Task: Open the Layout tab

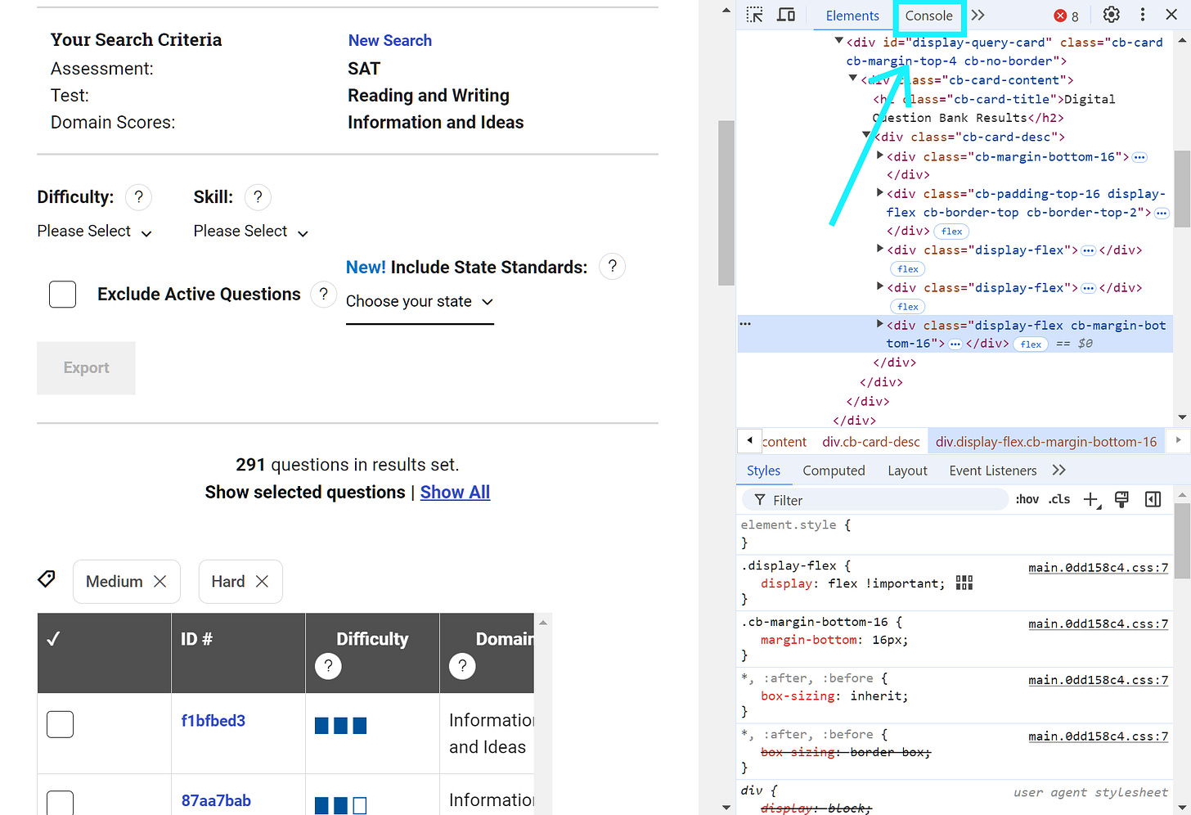Action: click(x=907, y=471)
